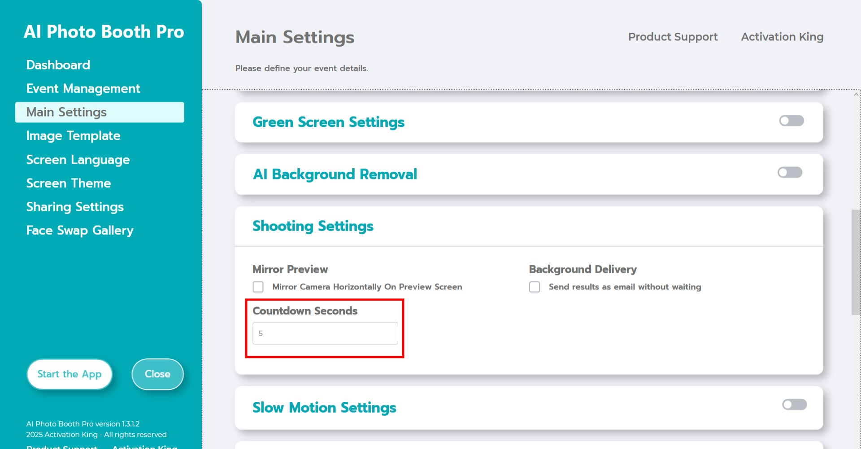Navigate to Screen Language page
Screen dimensions: 861x449
78,160
